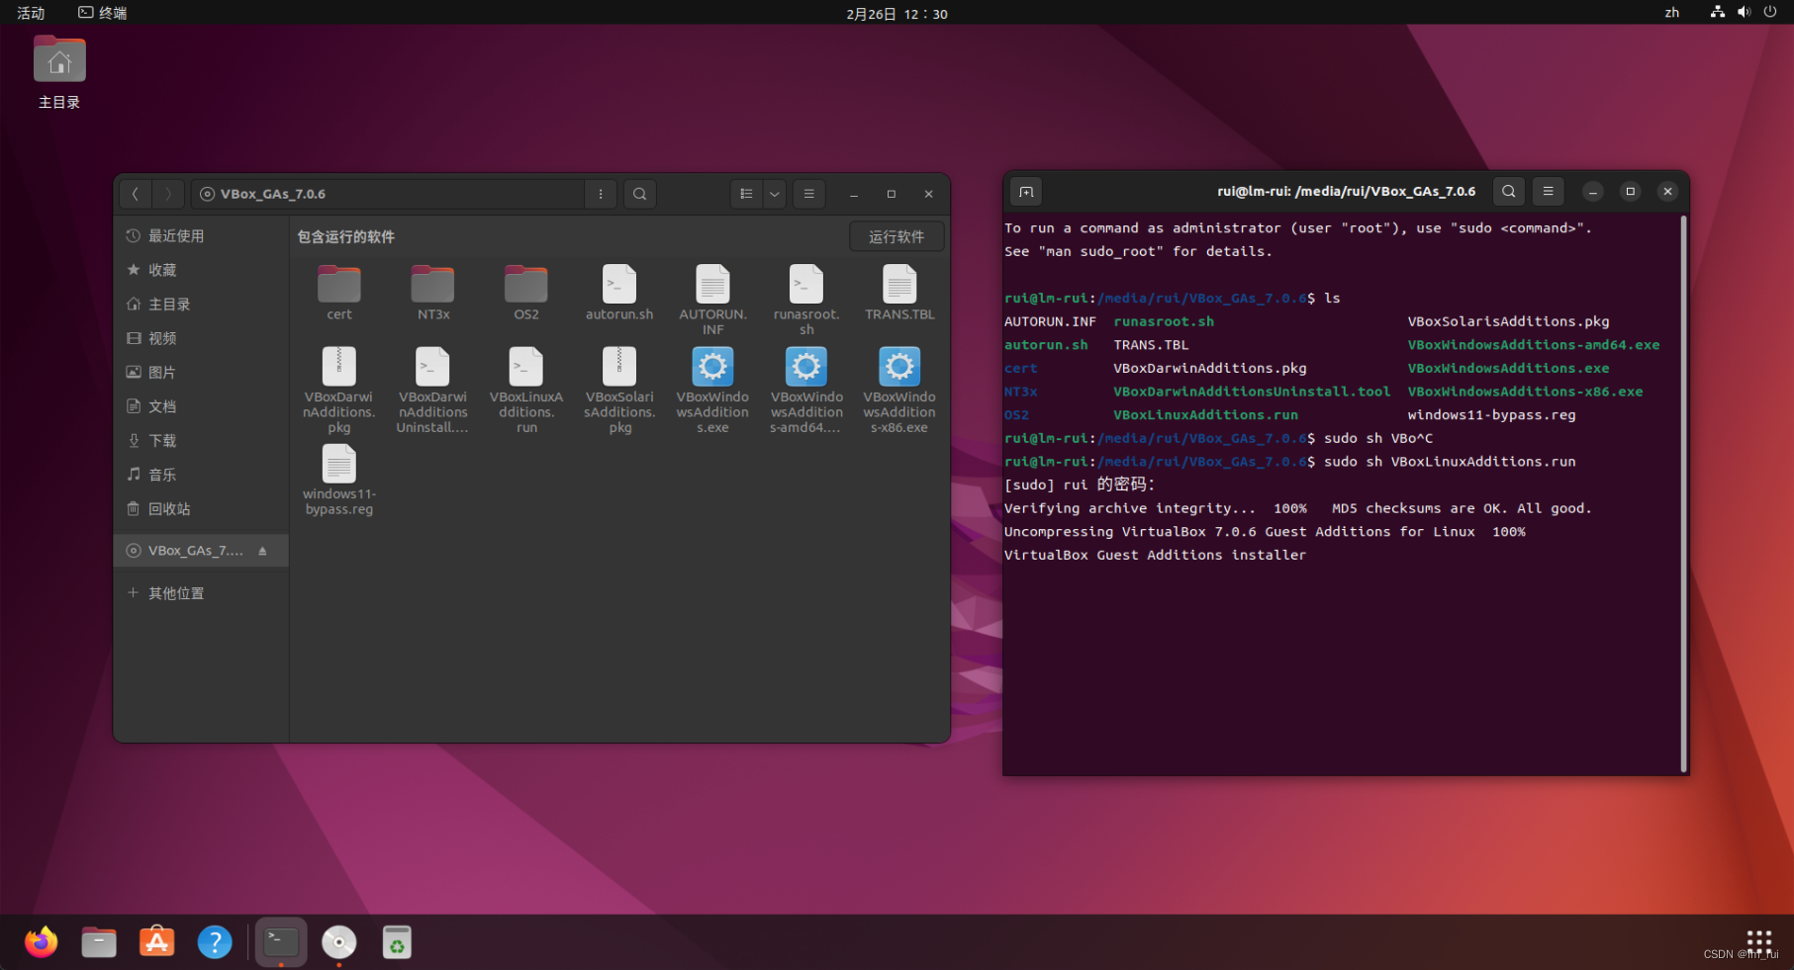Open Ubuntu Software from the dock
The height and width of the screenshot is (970, 1794).
tap(156, 942)
